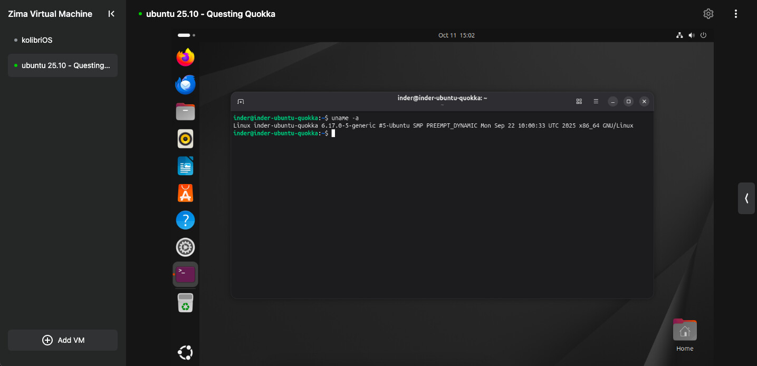
Task: Select the ubuntu 25.10 VM entry
Action: point(63,65)
